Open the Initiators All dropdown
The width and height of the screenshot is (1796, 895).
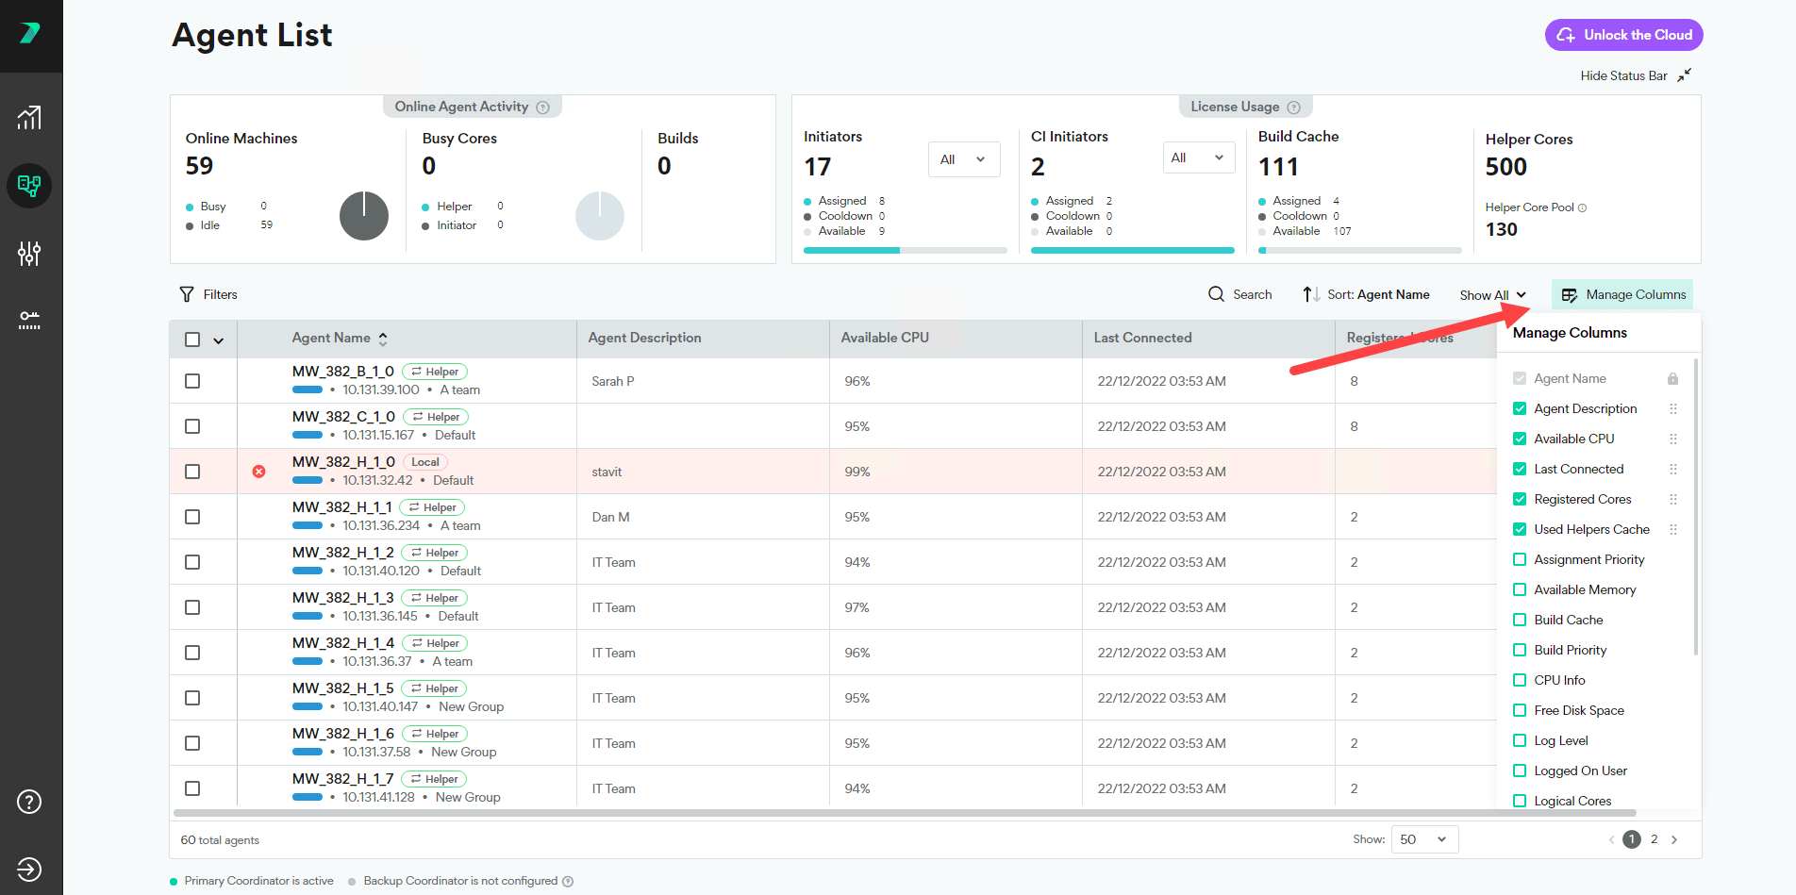964,159
